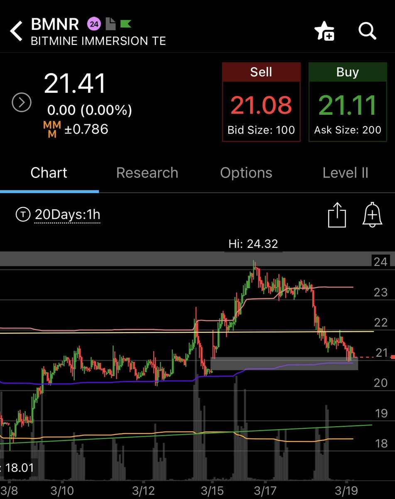
Task: Open the search magnifier icon
Action: pyautogui.click(x=367, y=31)
